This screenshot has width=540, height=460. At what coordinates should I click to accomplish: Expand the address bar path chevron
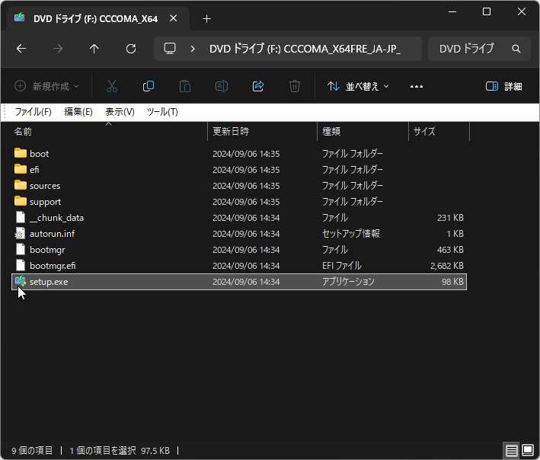point(193,49)
